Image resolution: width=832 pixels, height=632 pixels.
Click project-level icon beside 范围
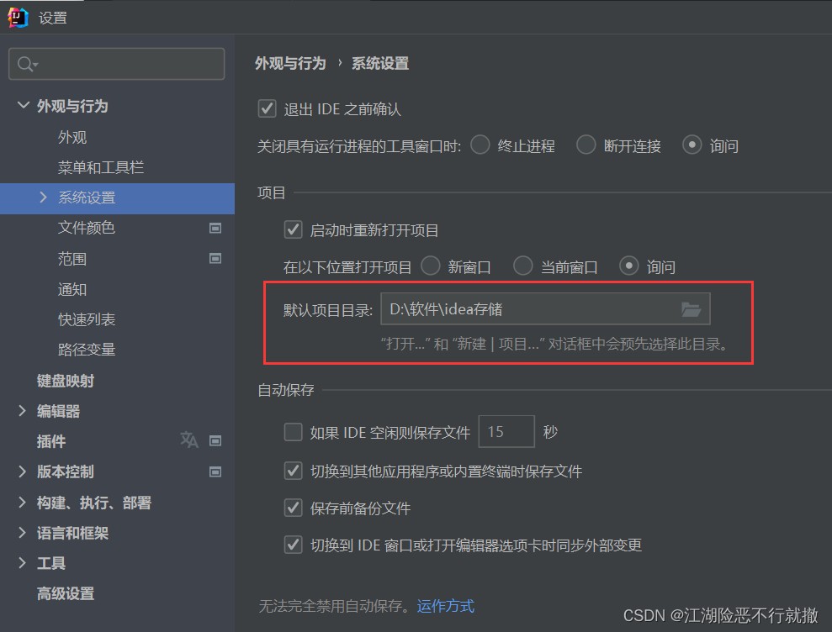coord(215,258)
